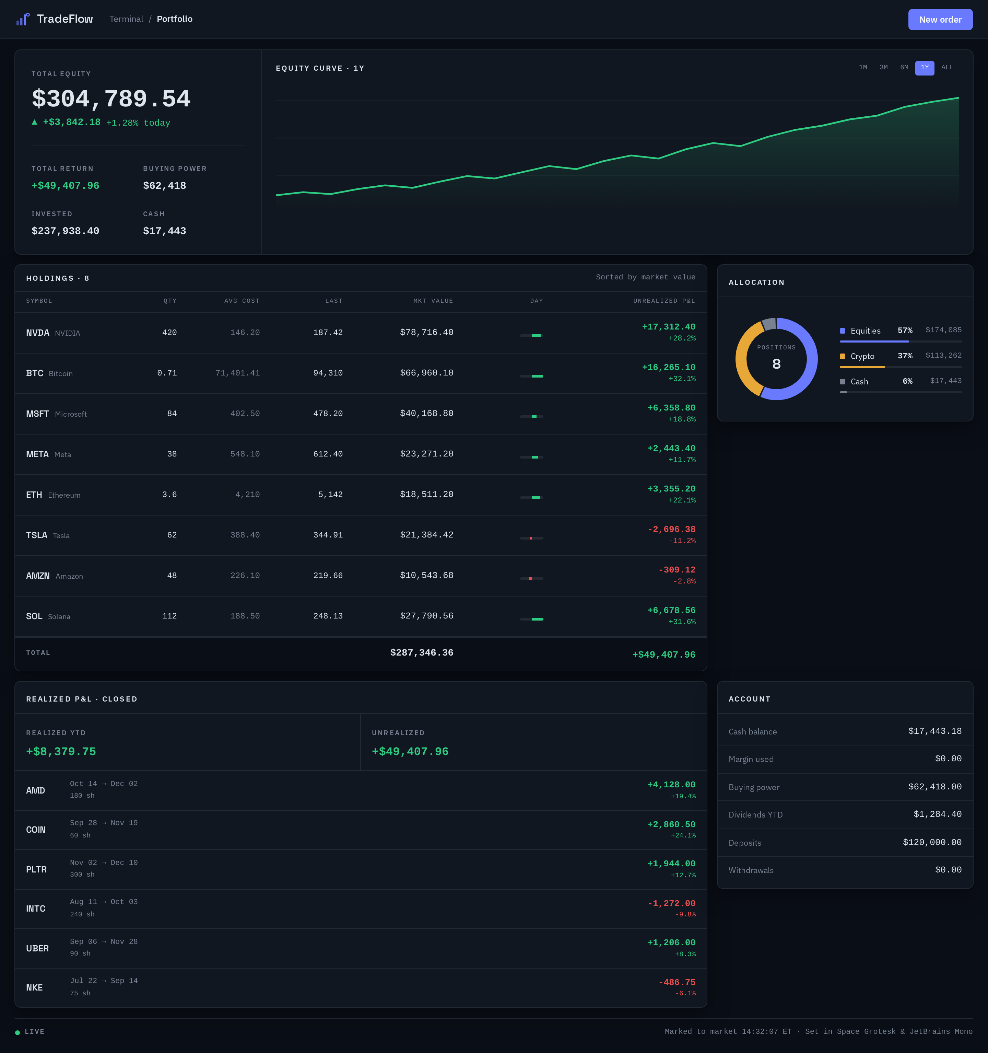
Task: Select the META symbol
Action: coord(37,454)
